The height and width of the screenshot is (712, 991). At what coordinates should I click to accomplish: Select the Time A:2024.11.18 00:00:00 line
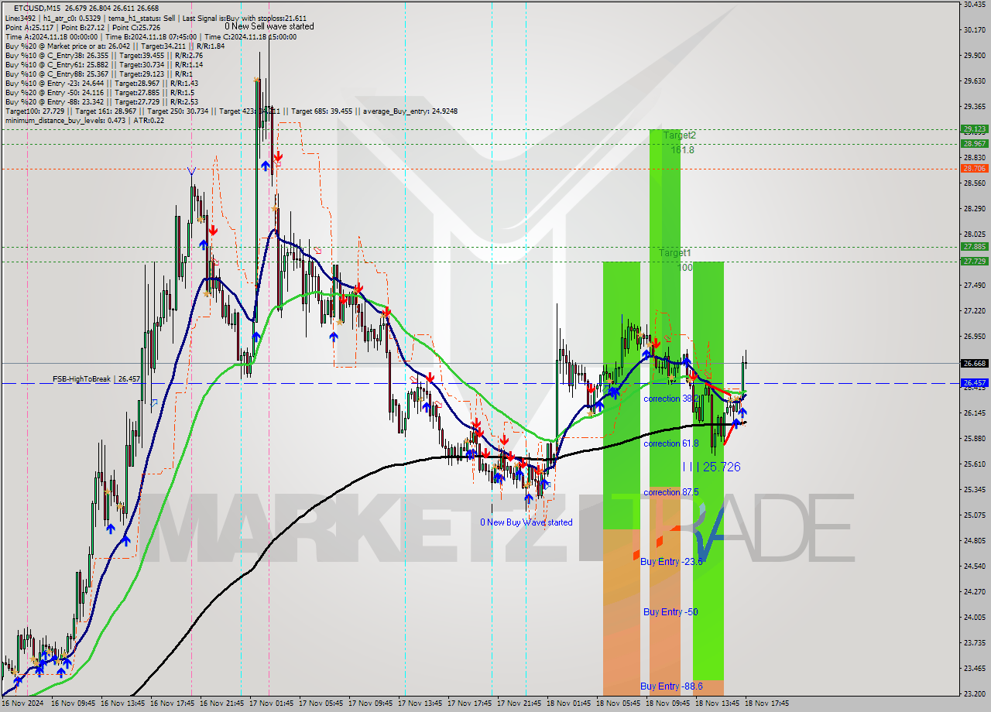tap(150, 36)
